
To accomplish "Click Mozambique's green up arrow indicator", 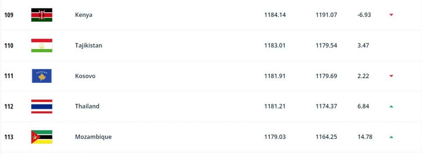I will [391, 137].
